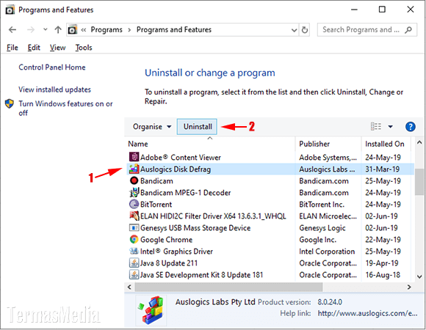The height and width of the screenshot is (330, 426).
Task: Expand the address bar history dropdown
Action: (x=294, y=30)
